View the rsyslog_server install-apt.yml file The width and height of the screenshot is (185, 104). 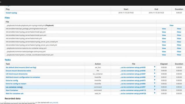pyautogui.click(x=164, y=32)
